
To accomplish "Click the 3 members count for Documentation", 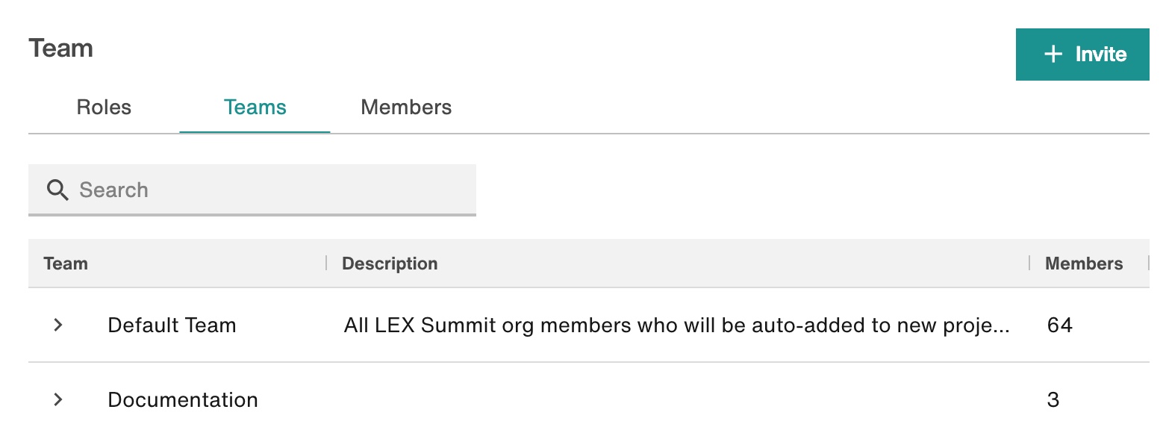I will click(1053, 400).
